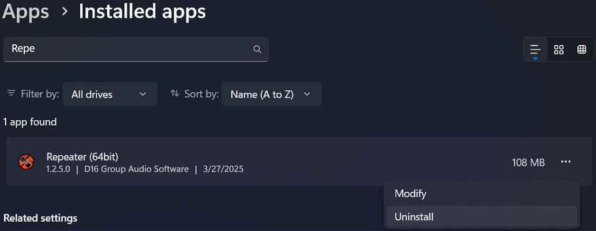Click the breadcrumb chevron separator
The height and width of the screenshot is (231, 596).
[x=65, y=12]
